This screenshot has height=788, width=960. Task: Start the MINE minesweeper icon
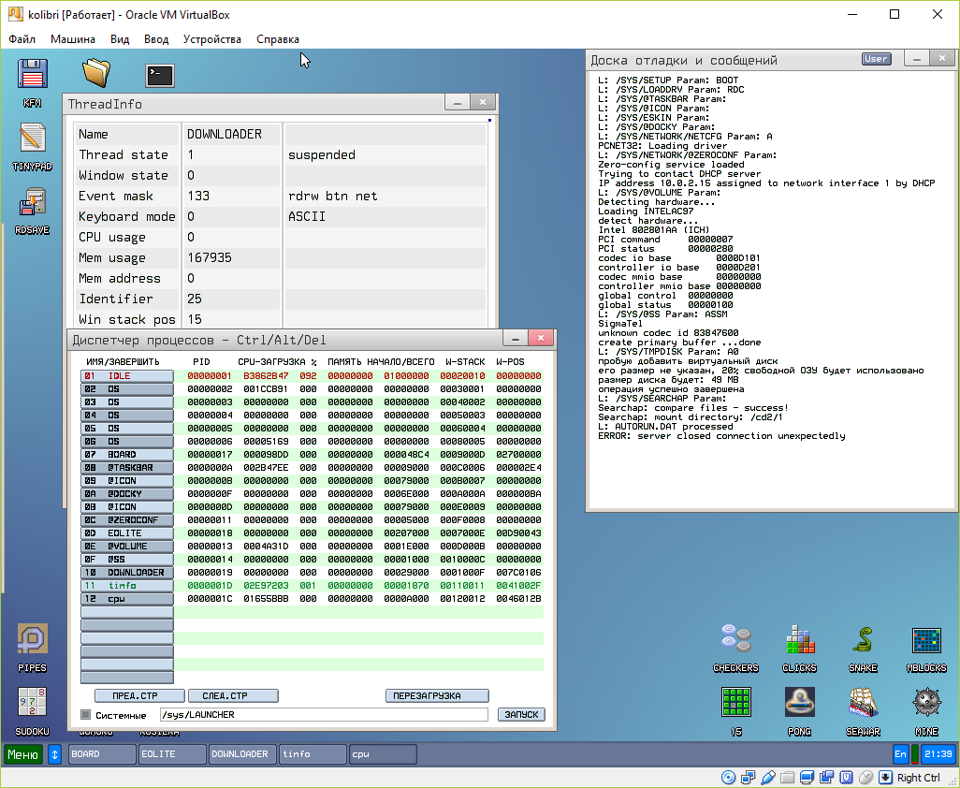coord(926,704)
